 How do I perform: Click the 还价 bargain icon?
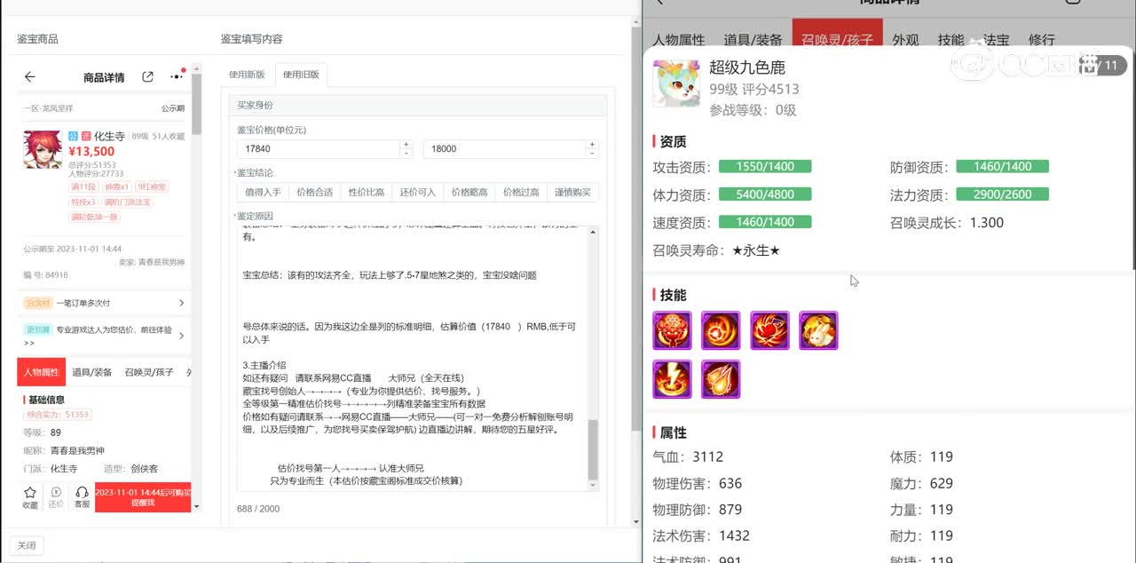[56, 496]
